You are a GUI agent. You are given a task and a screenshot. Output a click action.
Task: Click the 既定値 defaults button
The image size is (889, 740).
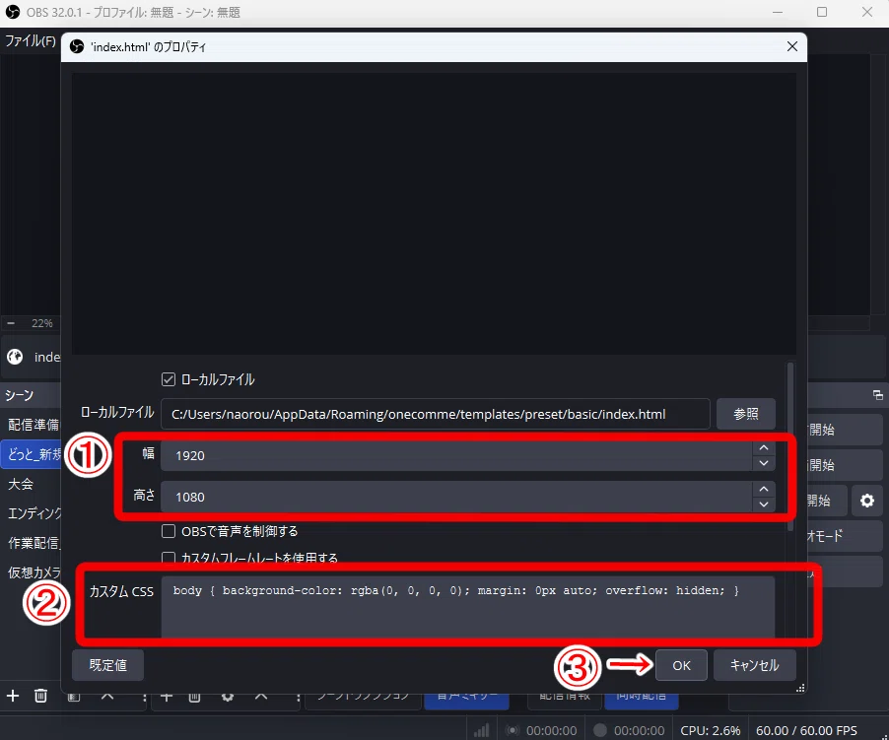click(x=107, y=665)
